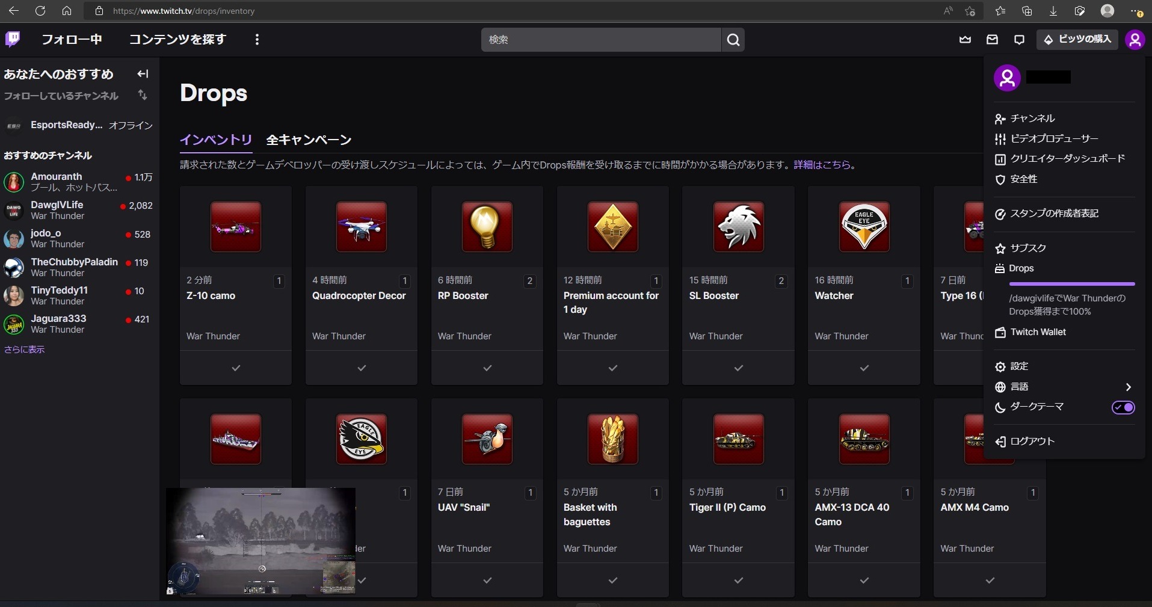Image resolution: width=1152 pixels, height=607 pixels.
Task: Open DawgIVLife channel in sidebar
Action: pos(78,210)
